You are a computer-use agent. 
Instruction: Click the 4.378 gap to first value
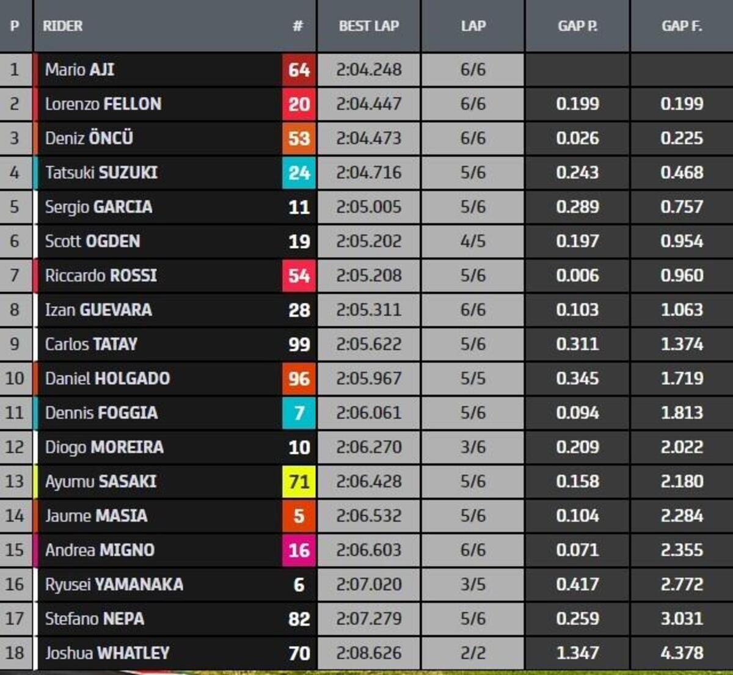point(681,653)
